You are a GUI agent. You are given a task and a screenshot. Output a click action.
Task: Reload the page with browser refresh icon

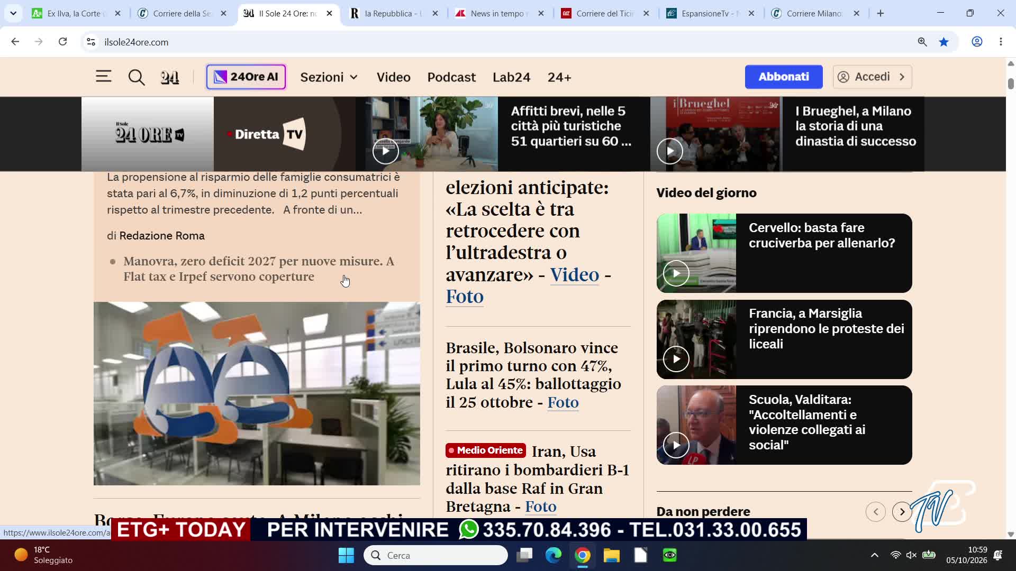pos(62,42)
